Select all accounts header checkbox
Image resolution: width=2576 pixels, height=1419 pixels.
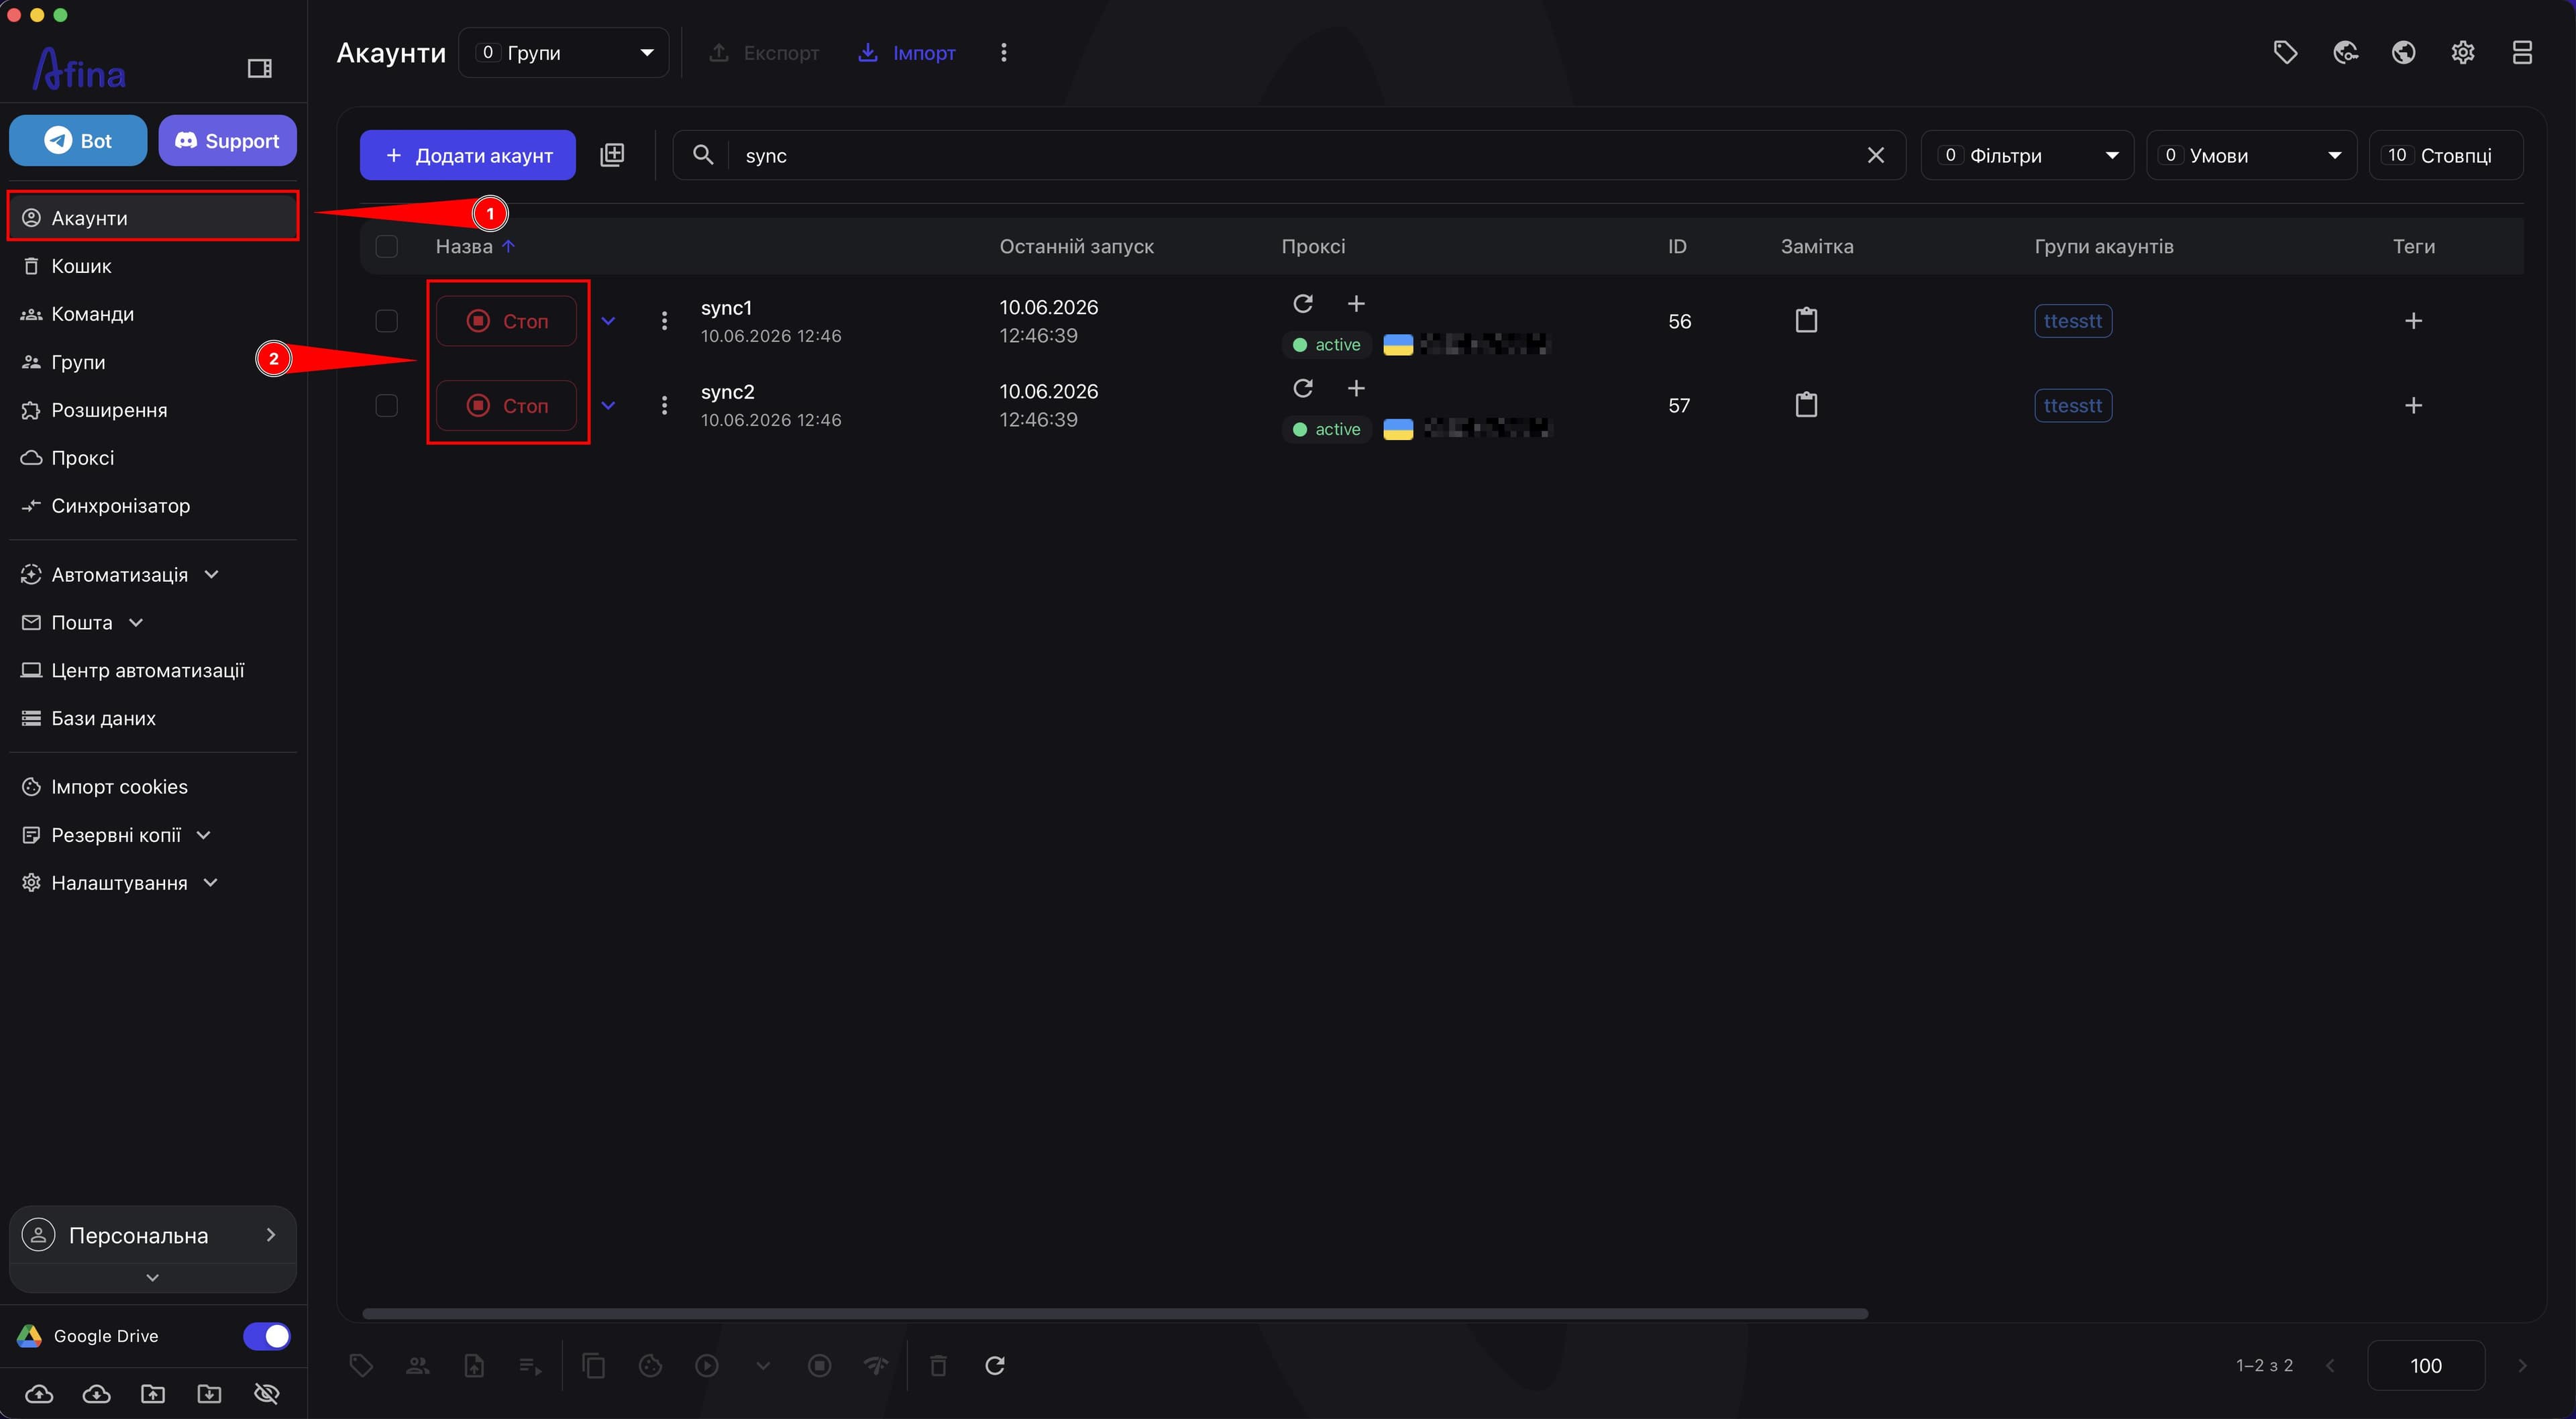click(x=386, y=246)
